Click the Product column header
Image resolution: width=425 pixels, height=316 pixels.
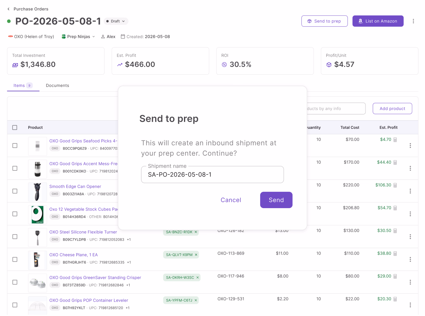click(35, 128)
